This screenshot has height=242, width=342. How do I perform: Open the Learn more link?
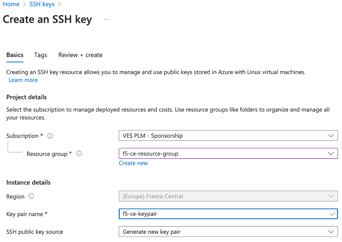point(23,80)
